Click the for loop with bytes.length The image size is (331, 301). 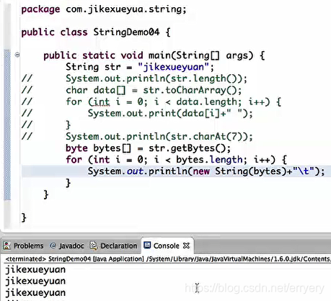[x=176, y=160]
